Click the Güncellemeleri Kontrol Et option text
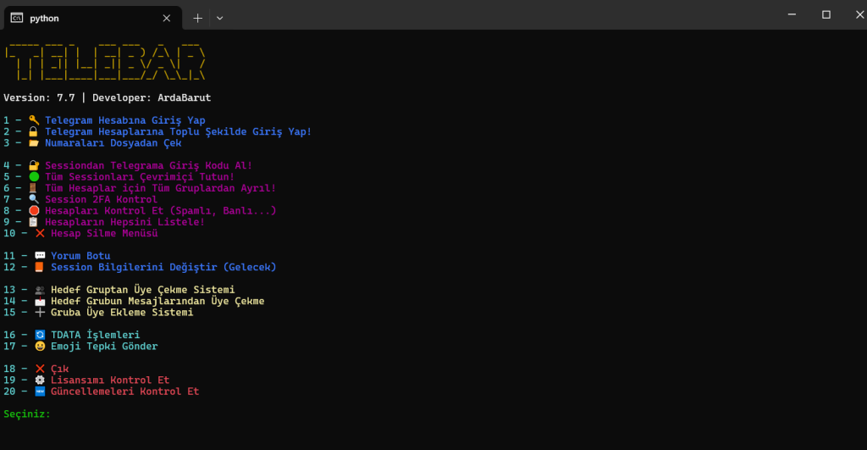867x450 pixels. tap(124, 392)
